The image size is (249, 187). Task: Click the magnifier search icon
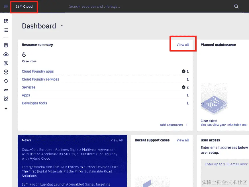coord(236,6)
